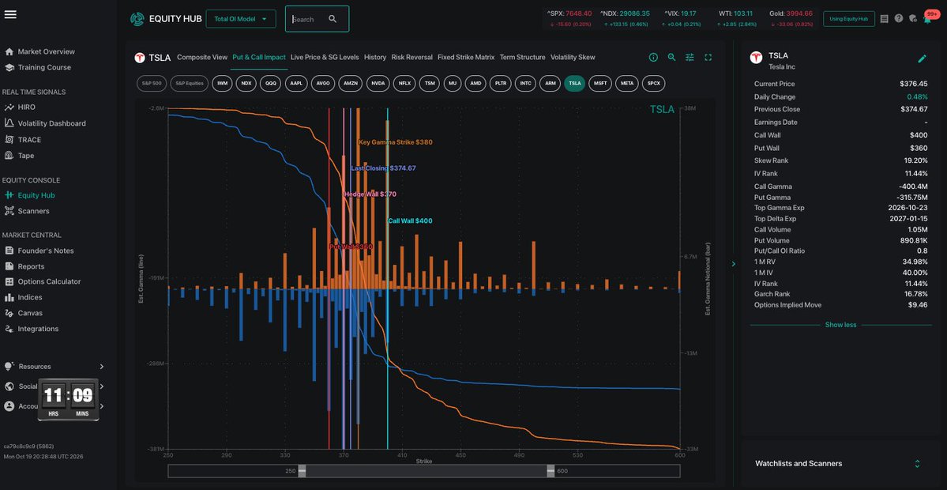The height and width of the screenshot is (490, 947).
Task: Click the edit pencil beside Tesla Inc
Action: pyautogui.click(x=922, y=58)
